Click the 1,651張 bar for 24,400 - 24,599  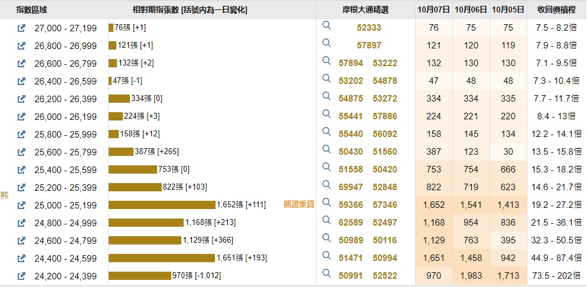[161, 258]
